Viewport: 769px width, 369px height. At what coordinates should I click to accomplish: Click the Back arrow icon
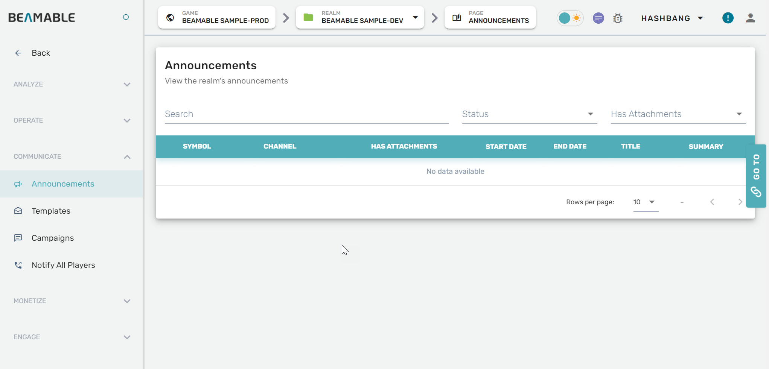click(18, 53)
